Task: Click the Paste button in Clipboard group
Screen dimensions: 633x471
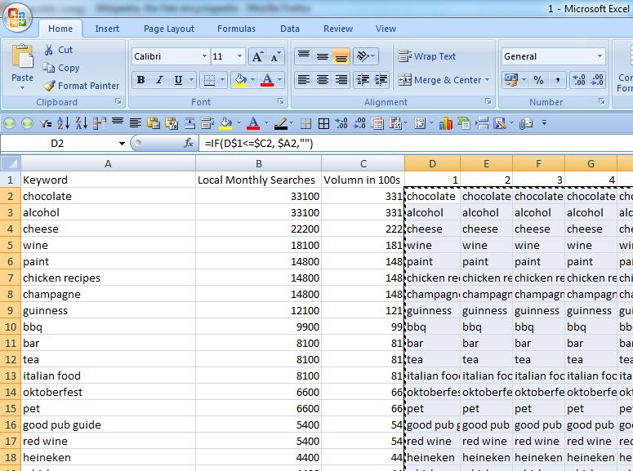Action: click(22, 65)
